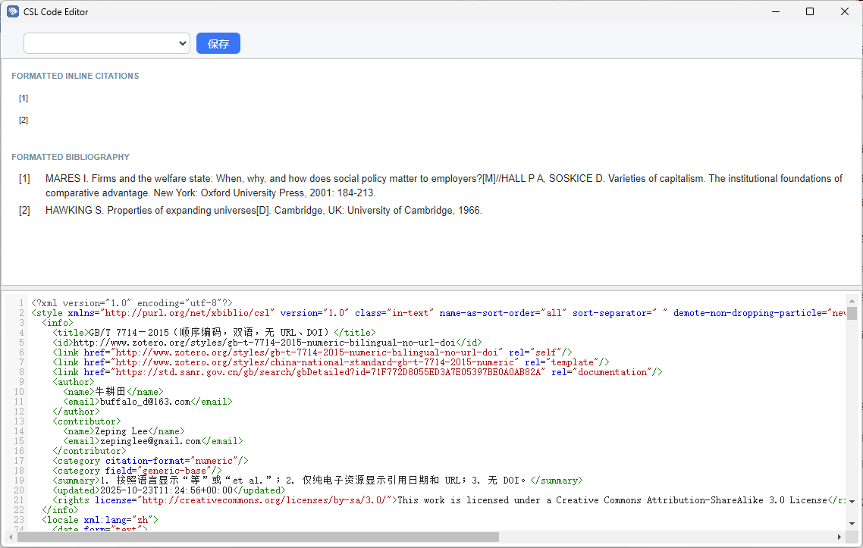Close the CSL Code Editor window

tap(845, 11)
